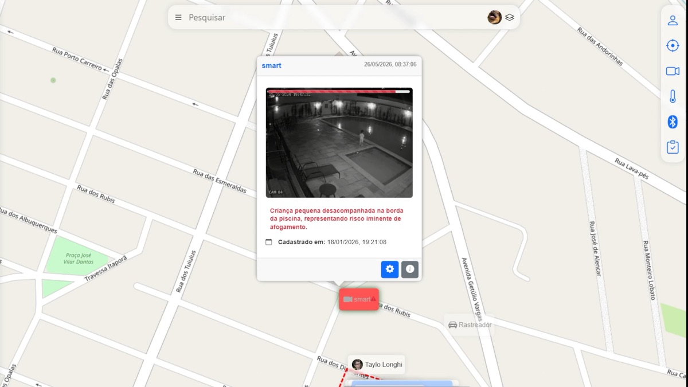The image size is (688, 387).
Task: Click the locate target crosshair icon
Action: point(673,45)
